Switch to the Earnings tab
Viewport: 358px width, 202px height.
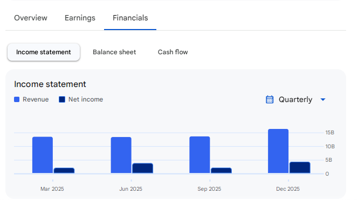click(80, 18)
